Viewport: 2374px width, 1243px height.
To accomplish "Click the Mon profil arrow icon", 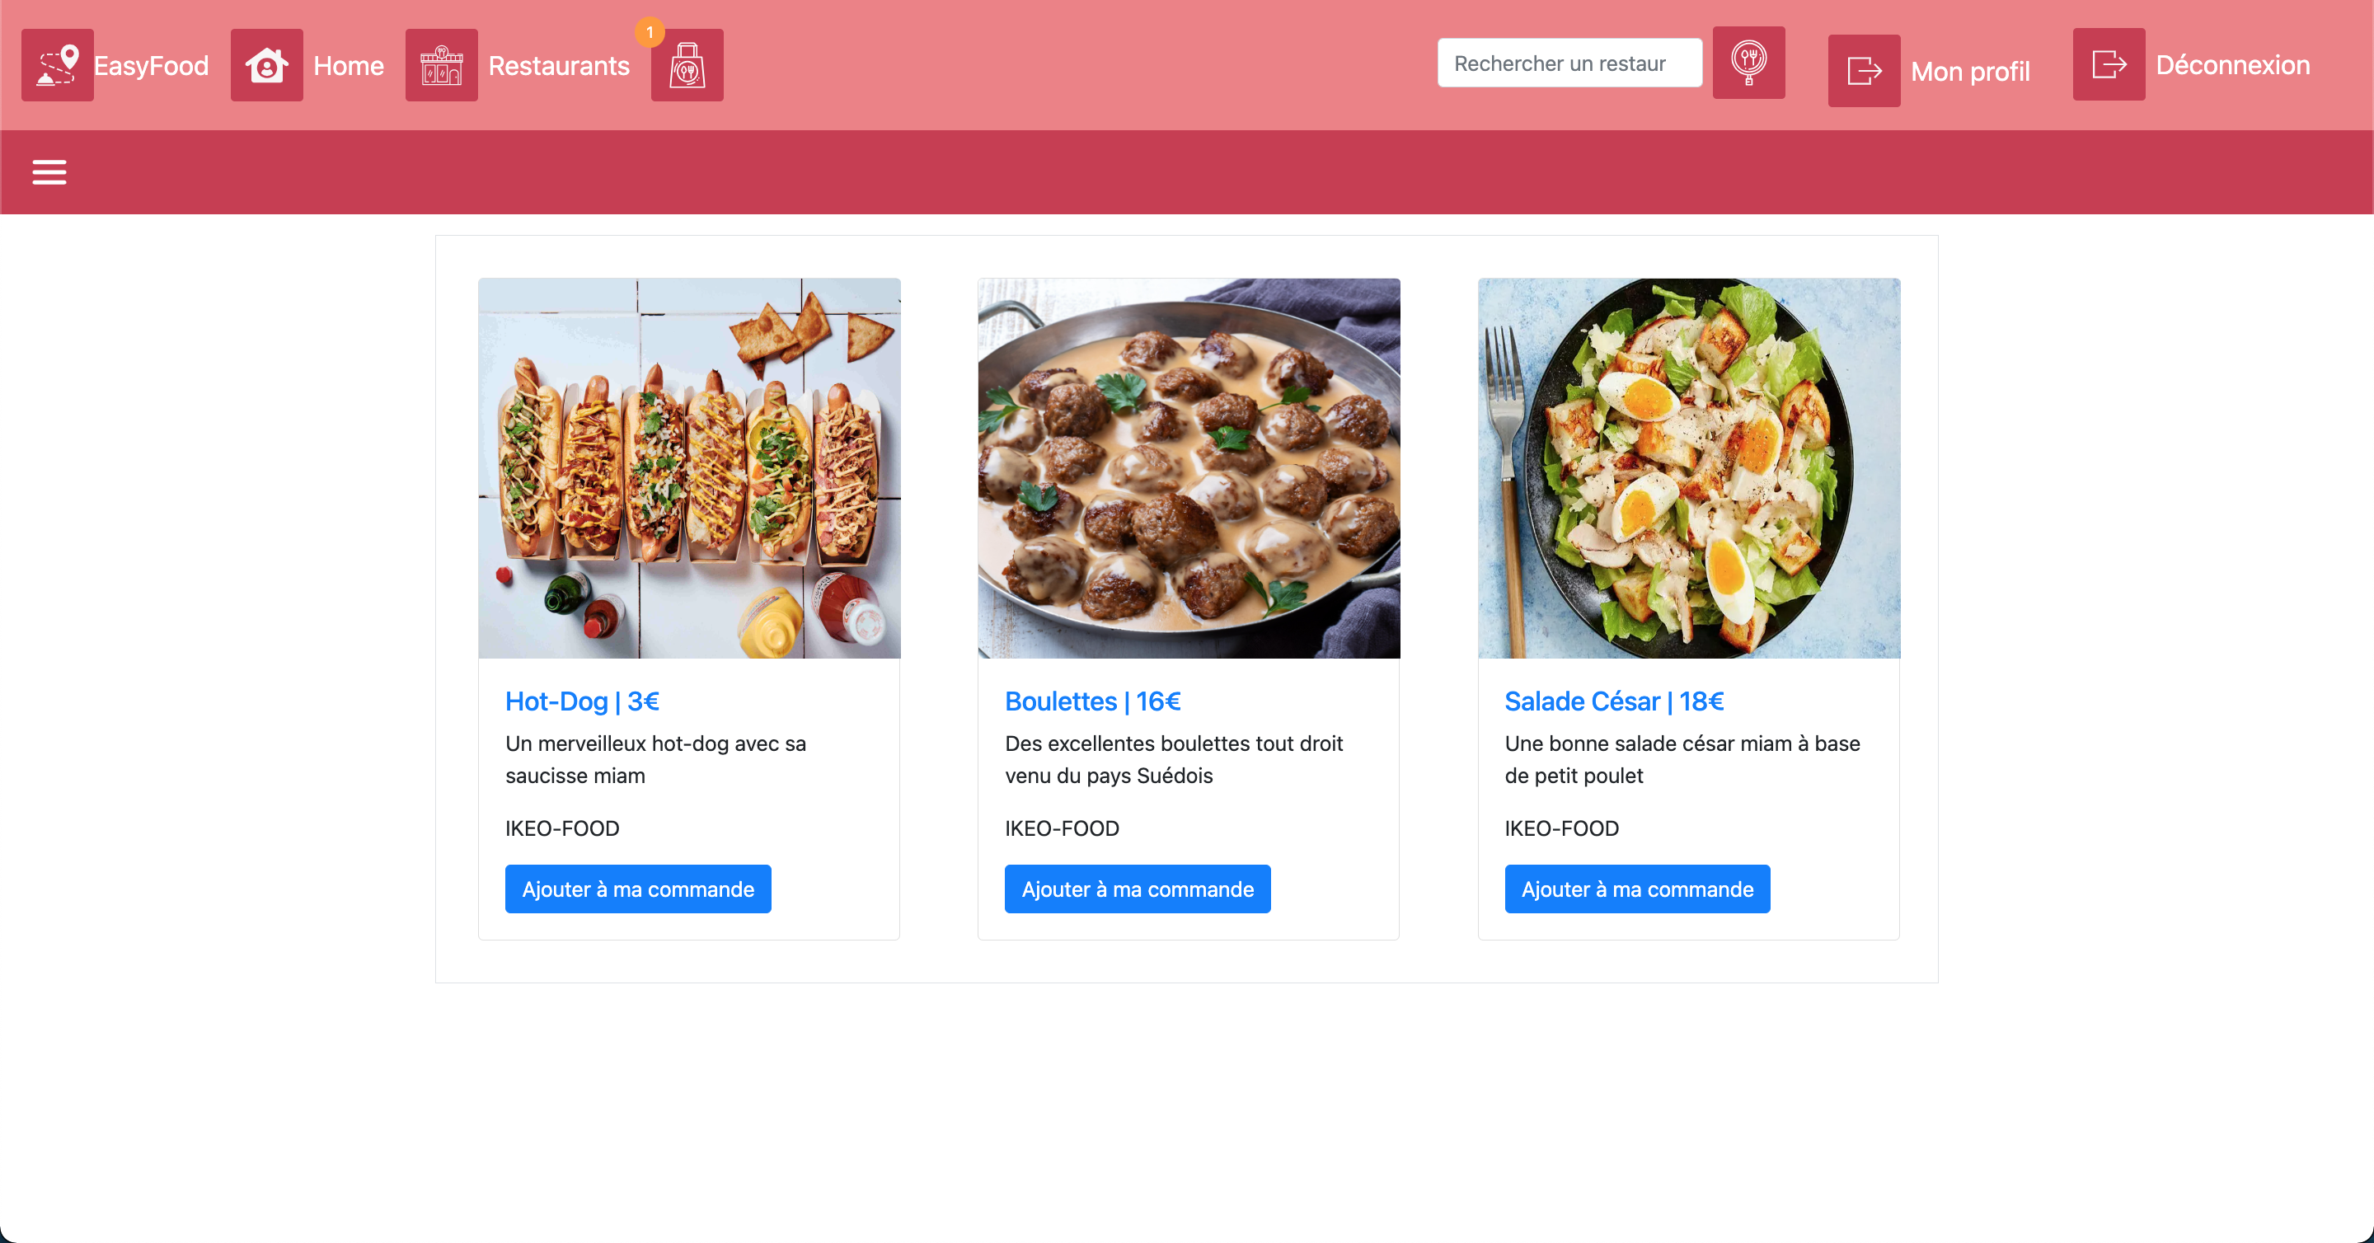I will point(1864,71).
